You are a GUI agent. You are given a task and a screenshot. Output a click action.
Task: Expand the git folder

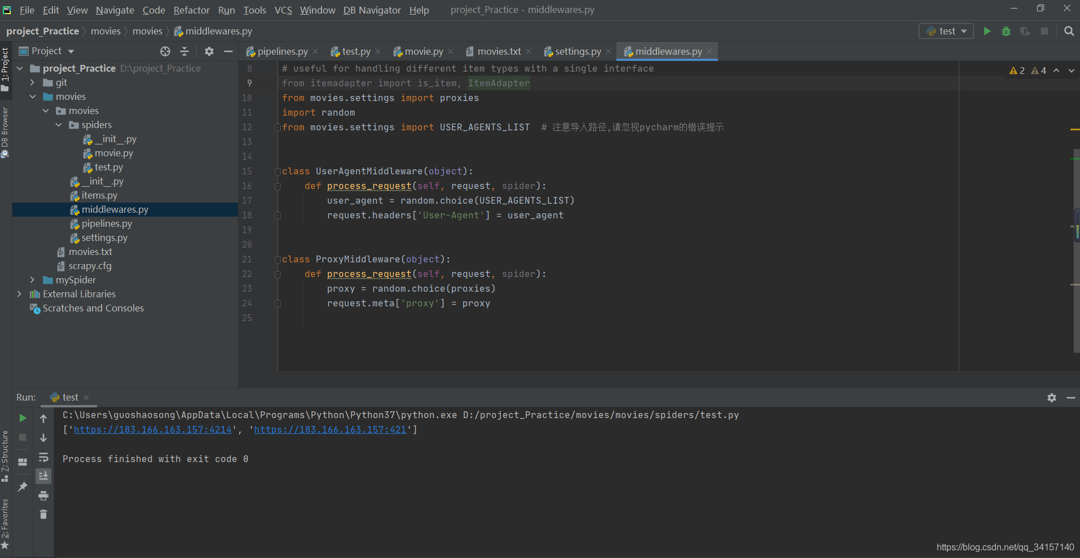coord(33,82)
